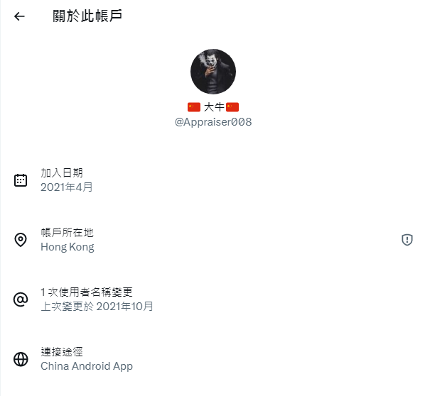Screen dimensions: 425x396
Task: Open the Joker profile picture
Action: 213,72
